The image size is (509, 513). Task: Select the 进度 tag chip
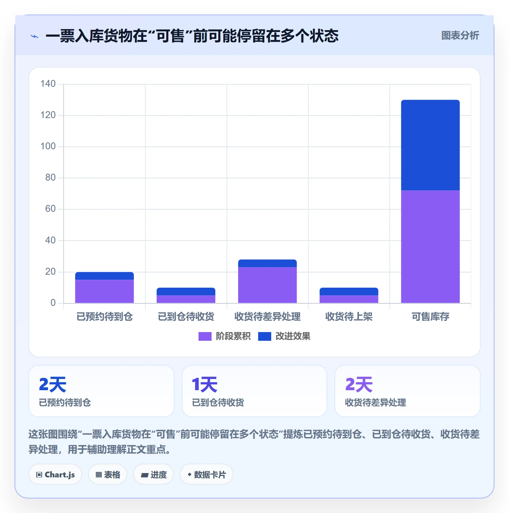click(x=153, y=474)
